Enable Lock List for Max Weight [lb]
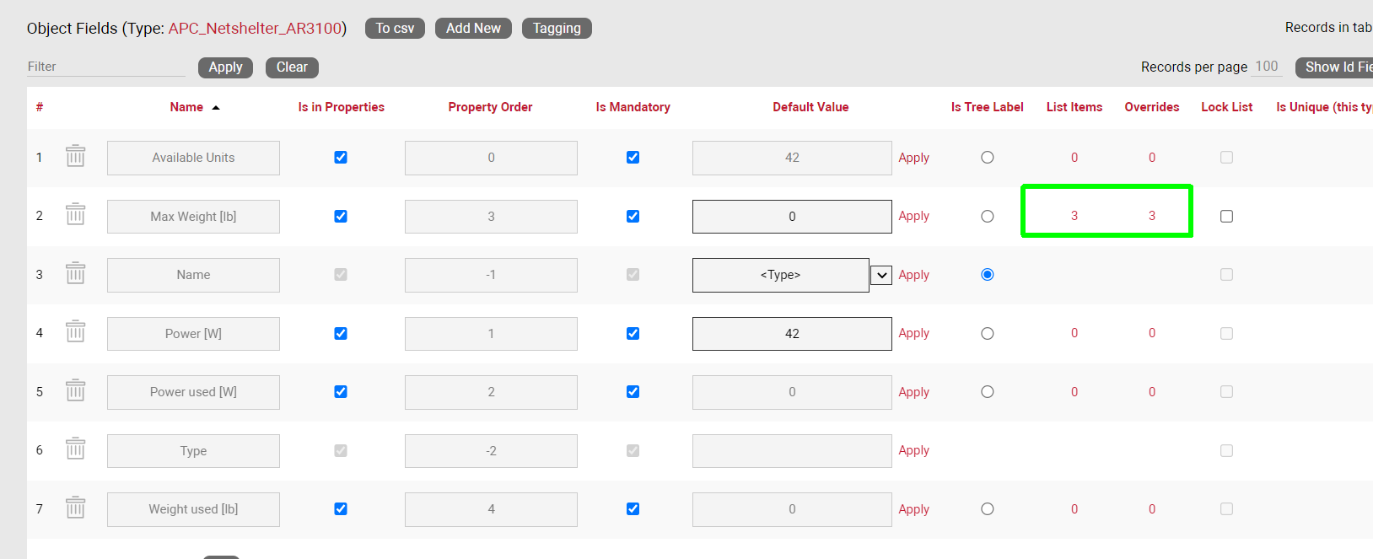 (x=1226, y=217)
